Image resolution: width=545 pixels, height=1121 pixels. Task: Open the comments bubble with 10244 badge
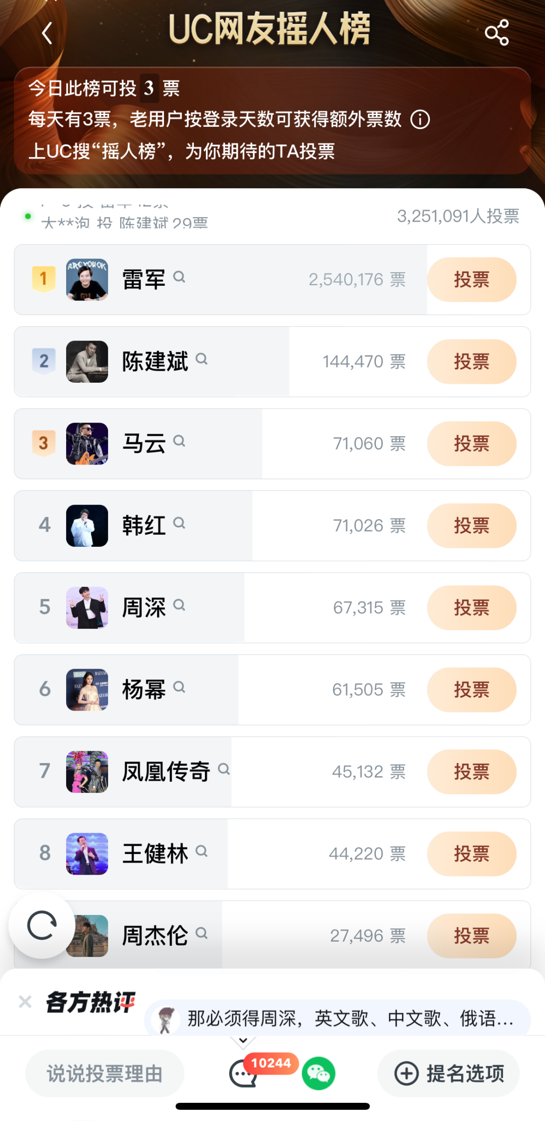tap(244, 1074)
